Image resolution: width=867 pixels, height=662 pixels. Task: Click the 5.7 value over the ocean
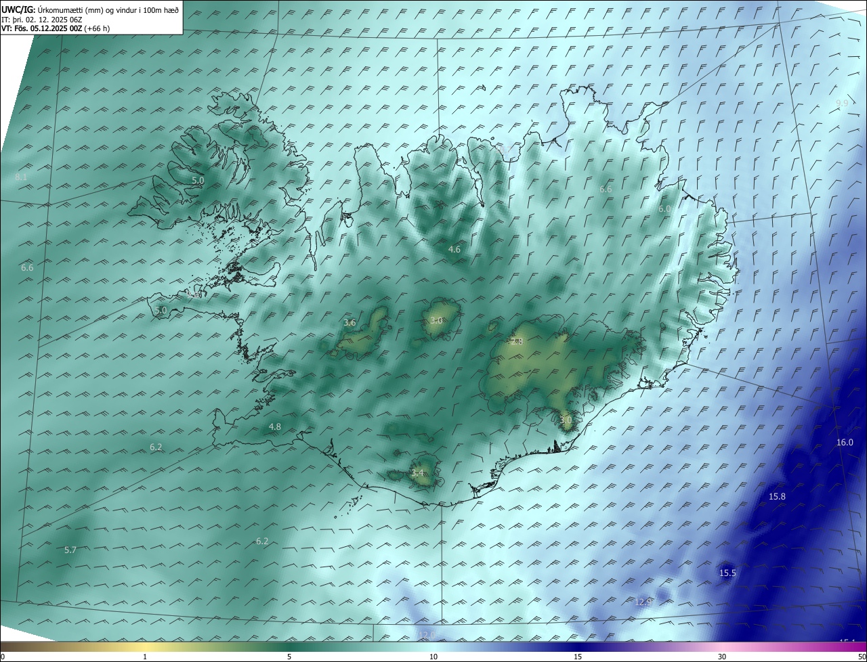[70, 550]
